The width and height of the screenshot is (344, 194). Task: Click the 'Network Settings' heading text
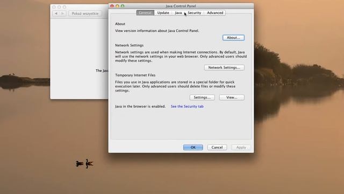pos(129,45)
